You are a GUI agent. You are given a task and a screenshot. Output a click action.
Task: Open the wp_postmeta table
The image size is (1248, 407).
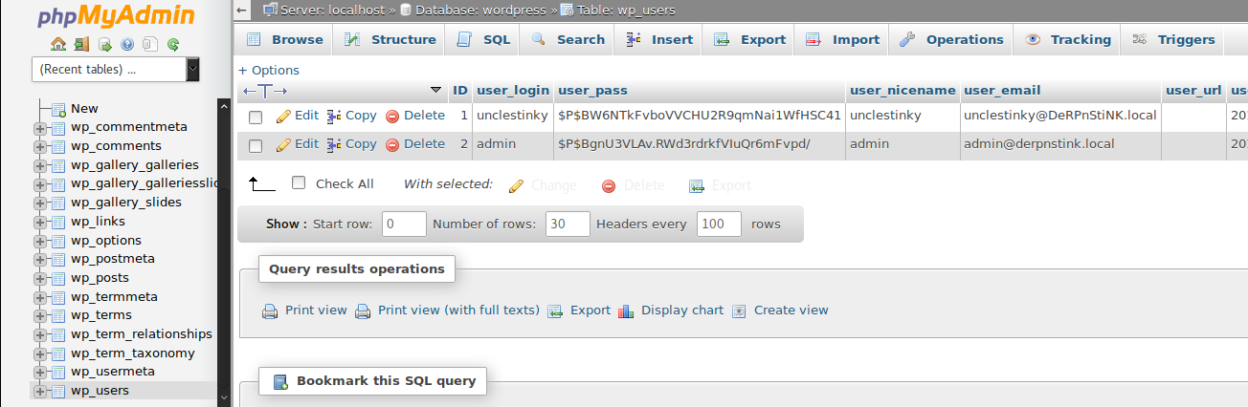click(112, 259)
